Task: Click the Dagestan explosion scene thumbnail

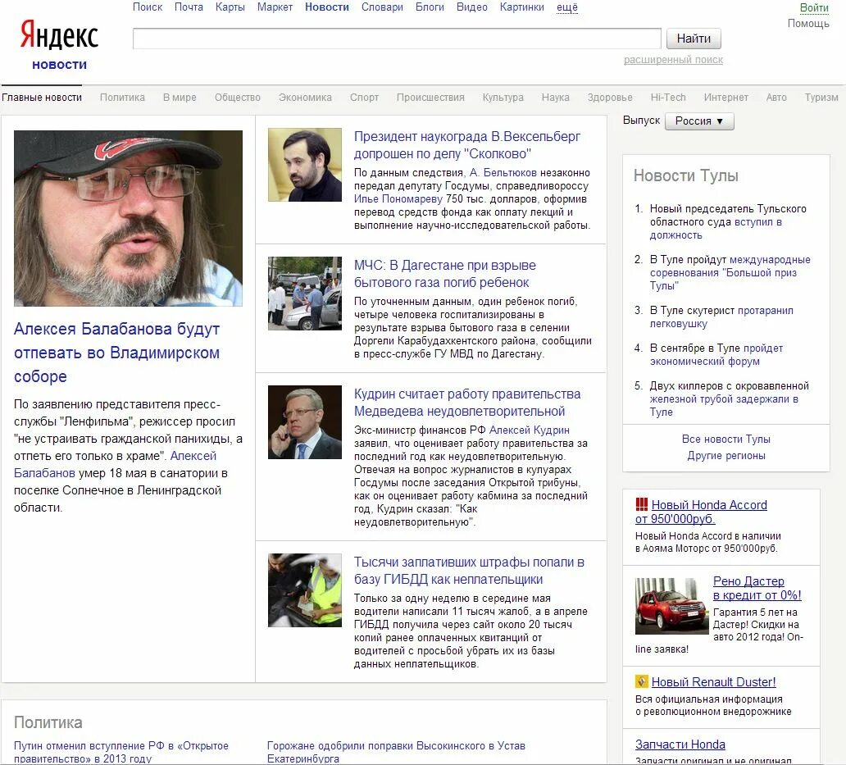Action: click(305, 294)
